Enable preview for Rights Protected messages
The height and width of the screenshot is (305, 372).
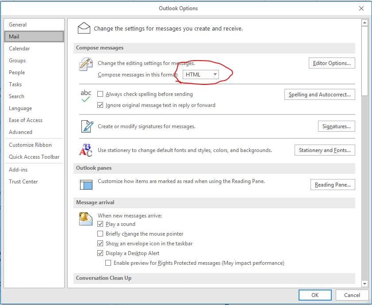tap(108, 263)
